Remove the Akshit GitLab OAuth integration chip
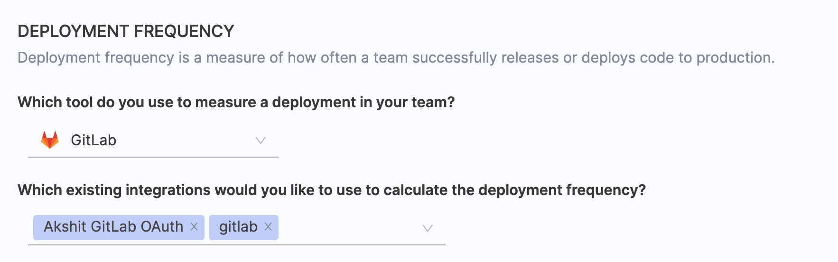 tap(194, 227)
